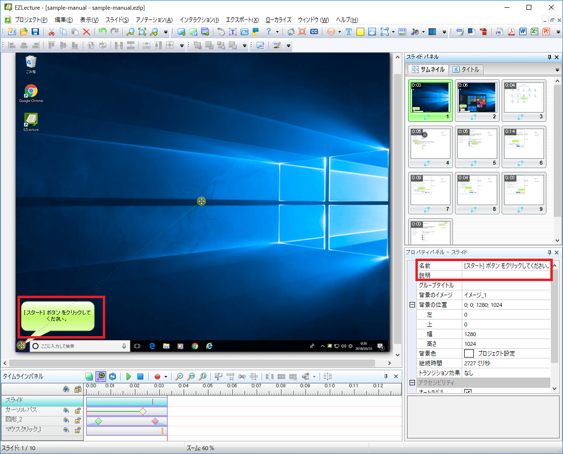Open the help icon dropdown arrow
563x454 pixels.
point(277,32)
